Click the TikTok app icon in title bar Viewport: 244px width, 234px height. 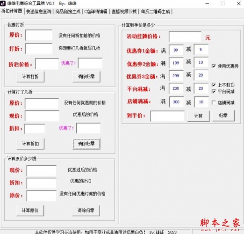pyautogui.click(x=3, y=3)
